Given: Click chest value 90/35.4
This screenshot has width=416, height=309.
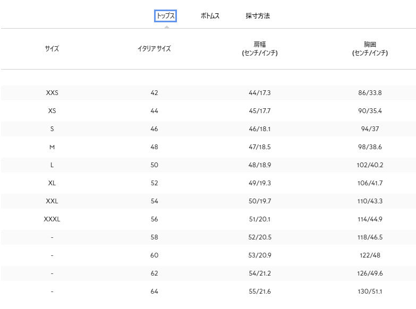Looking at the screenshot, I should [370, 111].
